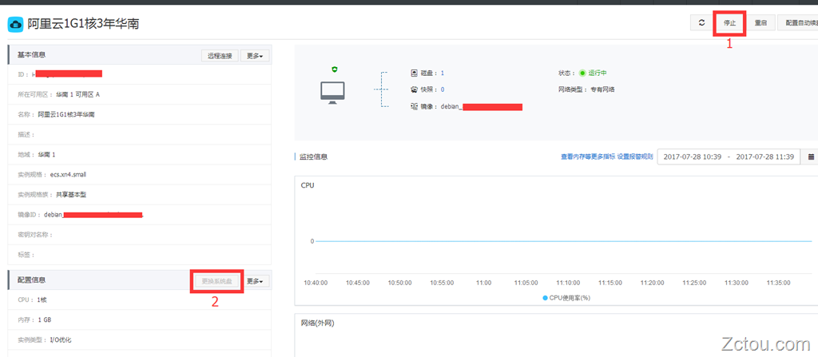Click the 11:35:00 time axis label
818x357 pixels.
click(x=778, y=283)
